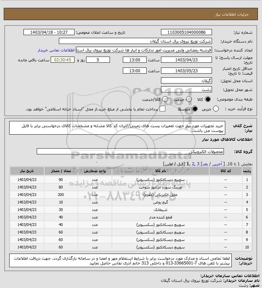Select row 5 item شیطانک
Viewport: 262px width, 288px height.
point(160,210)
